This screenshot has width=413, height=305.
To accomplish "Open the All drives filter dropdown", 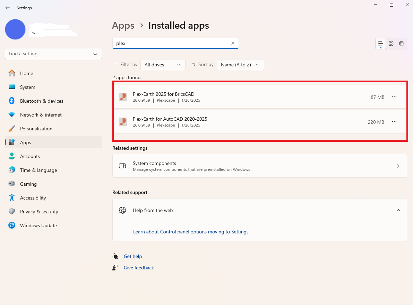I will point(163,65).
